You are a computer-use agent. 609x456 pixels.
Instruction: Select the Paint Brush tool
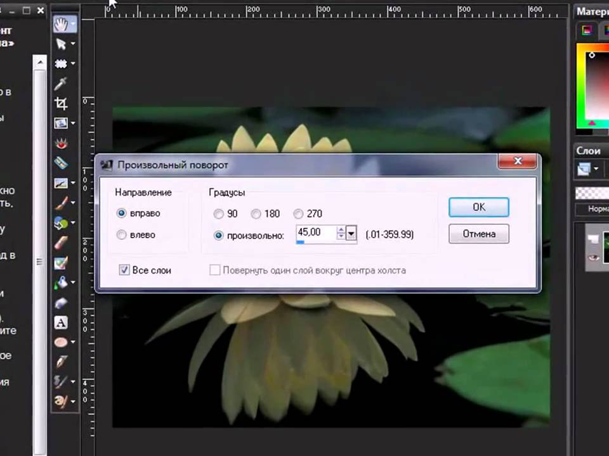[61, 203]
